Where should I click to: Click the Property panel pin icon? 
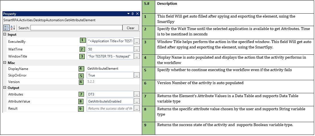[x=132, y=14]
